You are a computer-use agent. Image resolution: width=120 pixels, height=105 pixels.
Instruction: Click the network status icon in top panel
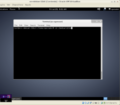[x=105, y=9]
